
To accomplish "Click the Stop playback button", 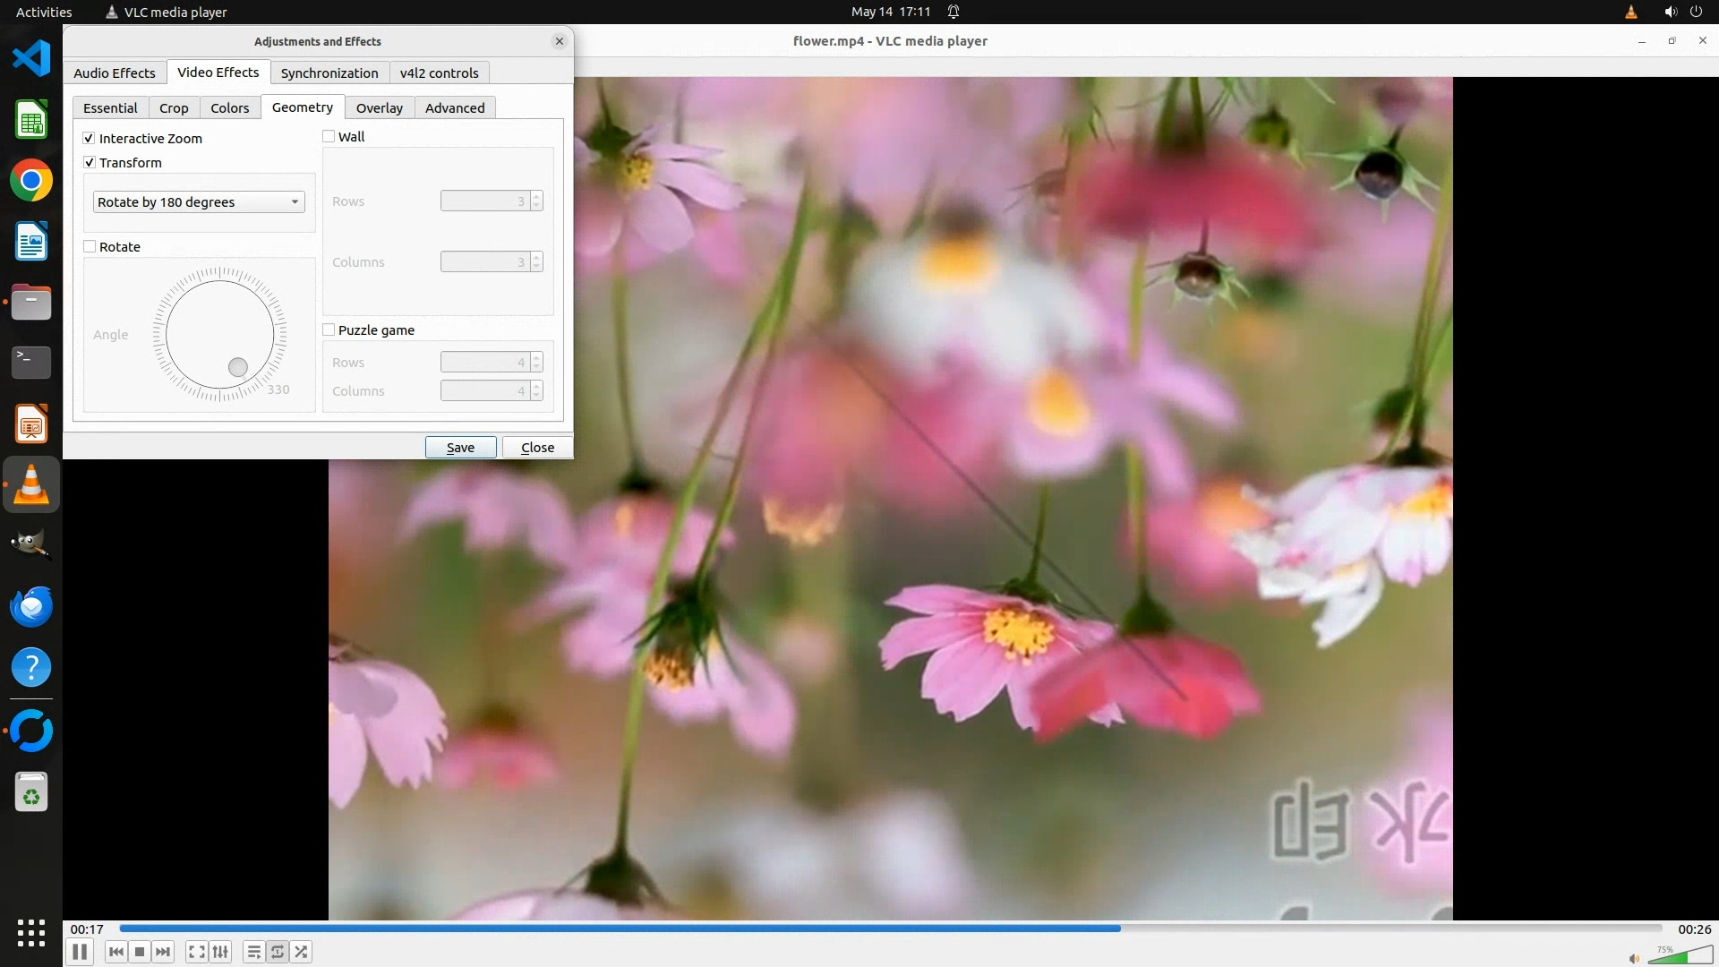I will pos(140,952).
